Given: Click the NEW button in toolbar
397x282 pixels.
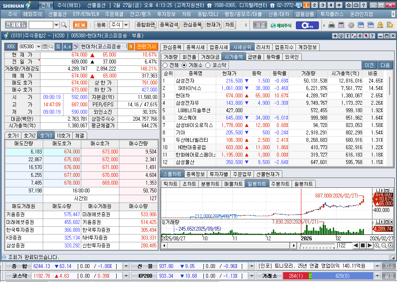Looking at the screenshot, I should (x=80, y=25).
